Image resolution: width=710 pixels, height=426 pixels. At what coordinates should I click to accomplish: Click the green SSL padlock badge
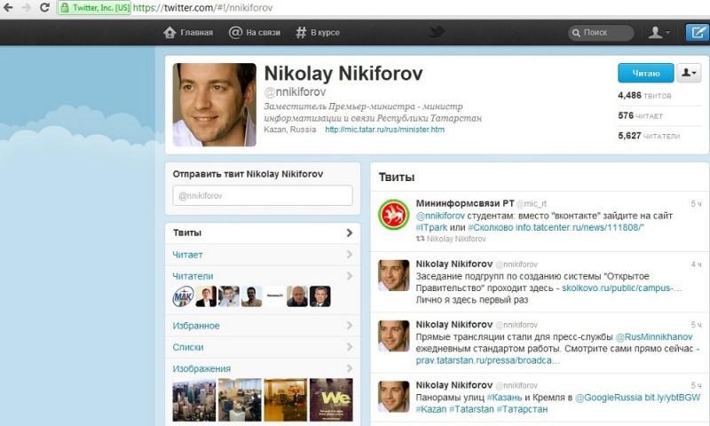[94, 8]
